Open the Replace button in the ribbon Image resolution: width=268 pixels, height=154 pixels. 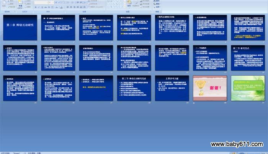coord(158,4)
